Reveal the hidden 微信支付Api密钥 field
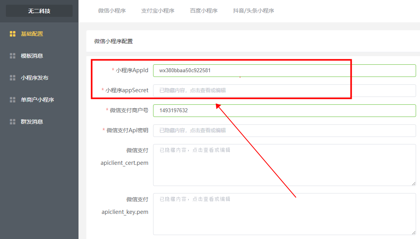The image size is (420, 239). (x=285, y=130)
